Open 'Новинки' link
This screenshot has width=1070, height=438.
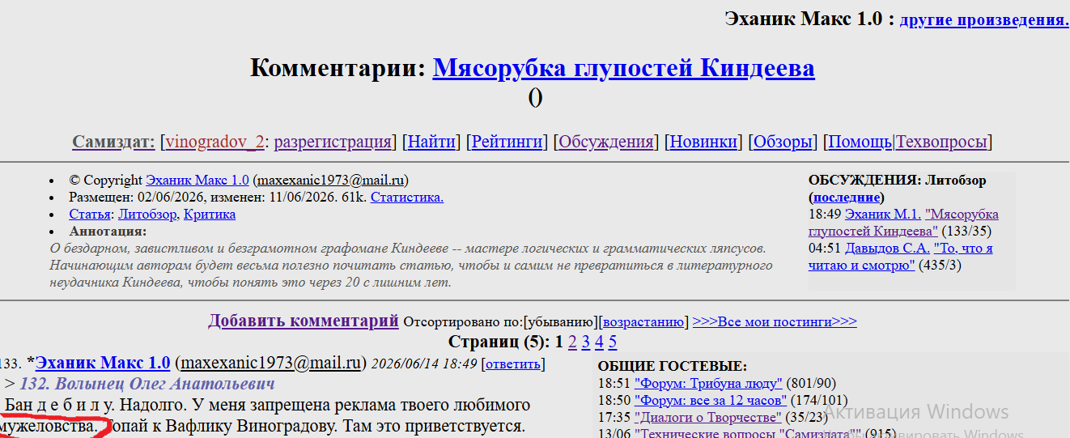(x=703, y=142)
